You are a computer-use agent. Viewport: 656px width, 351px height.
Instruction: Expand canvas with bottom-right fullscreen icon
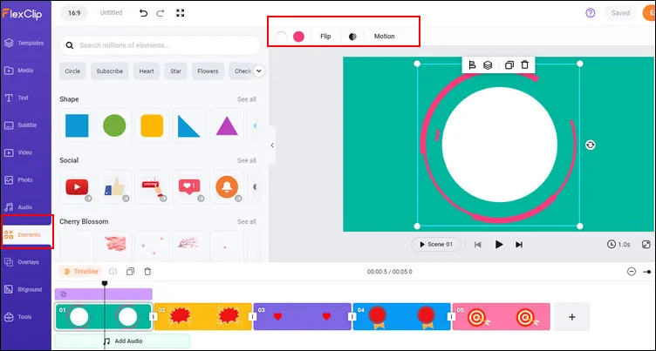pos(646,245)
